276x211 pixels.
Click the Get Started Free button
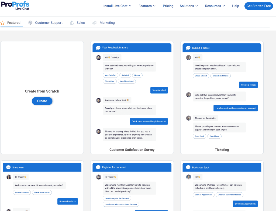click(x=258, y=6)
